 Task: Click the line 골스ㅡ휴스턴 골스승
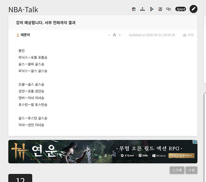click(x=33, y=118)
